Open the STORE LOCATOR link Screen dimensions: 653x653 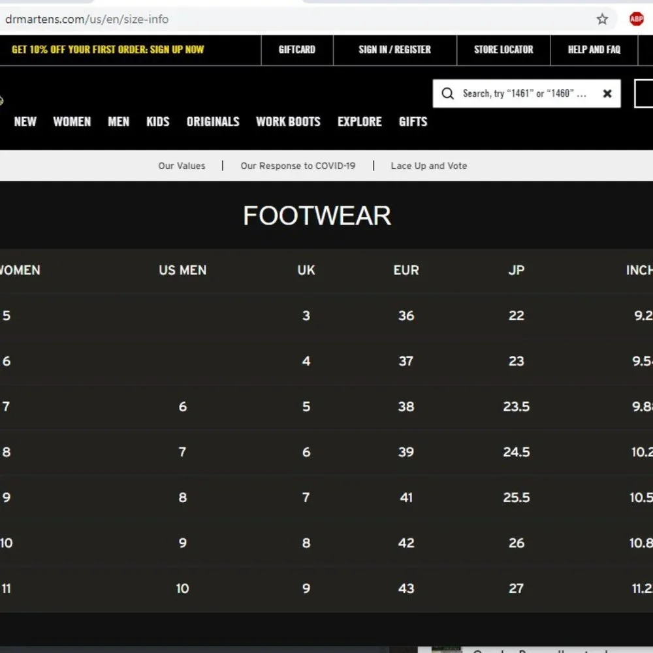503,50
